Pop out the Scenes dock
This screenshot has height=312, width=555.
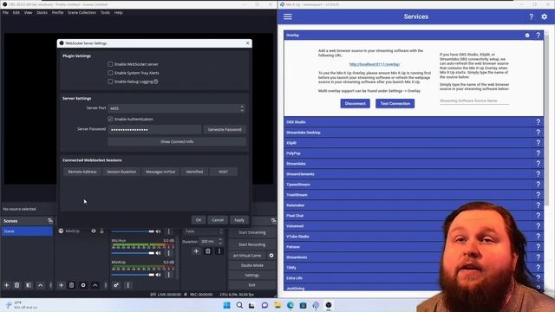tap(50, 221)
